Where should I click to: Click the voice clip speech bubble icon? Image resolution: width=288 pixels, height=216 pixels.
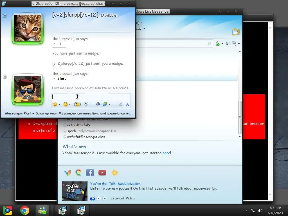pyautogui.click(x=86, y=104)
